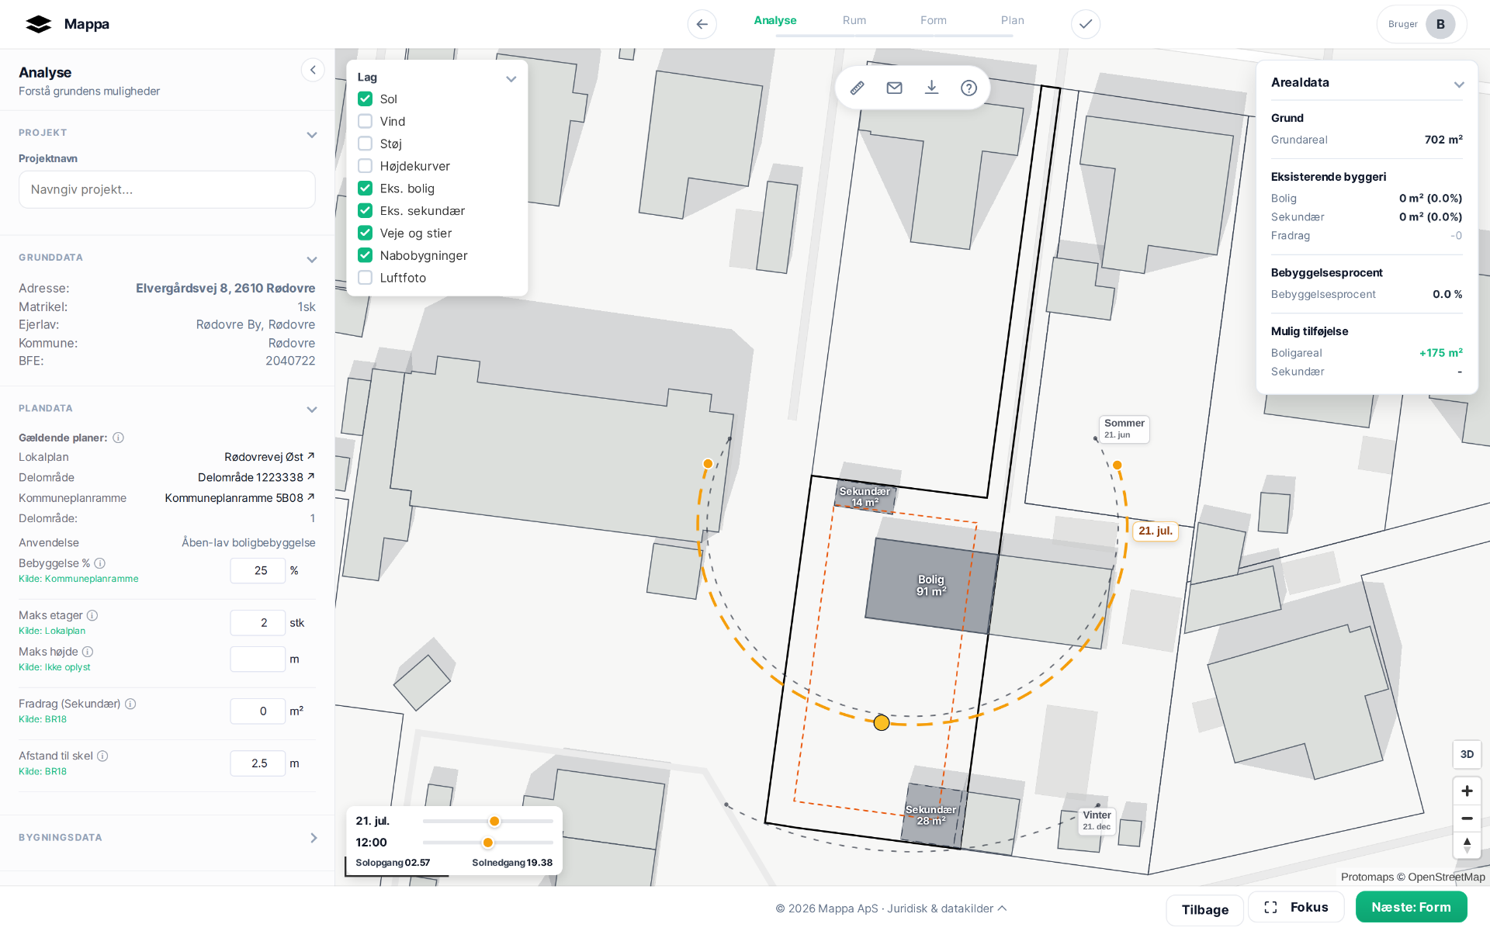Click the Bebyggelse % input field
The height and width of the screenshot is (931, 1490).
[258, 570]
